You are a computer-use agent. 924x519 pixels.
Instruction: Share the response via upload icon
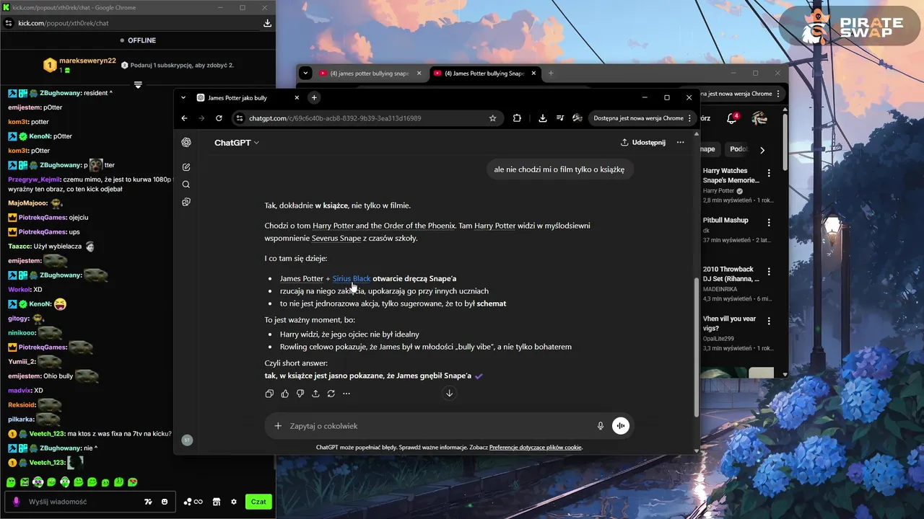click(x=315, y=394)
